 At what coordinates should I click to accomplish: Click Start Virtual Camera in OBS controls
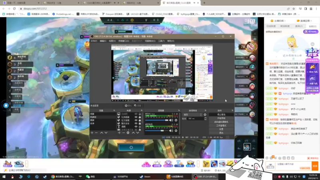[x=221, y=122]
